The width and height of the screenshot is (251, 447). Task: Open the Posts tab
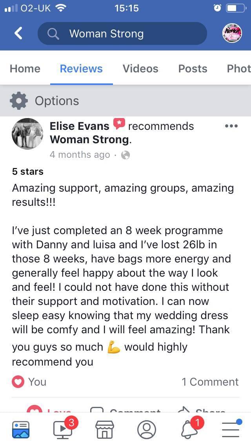tap(193, 68)
